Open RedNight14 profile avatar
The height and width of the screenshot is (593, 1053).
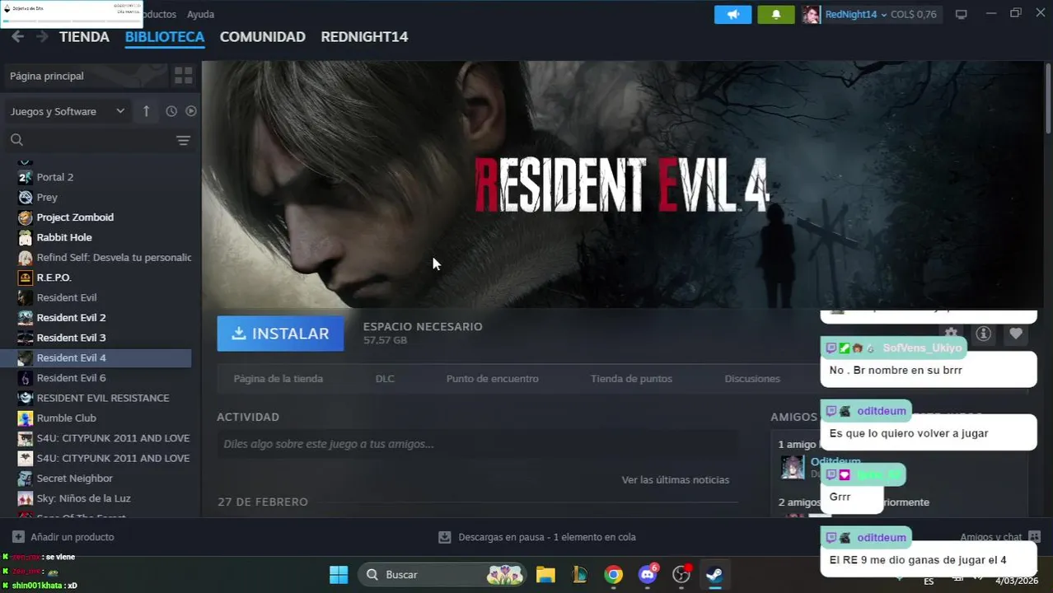pos(811,14)
